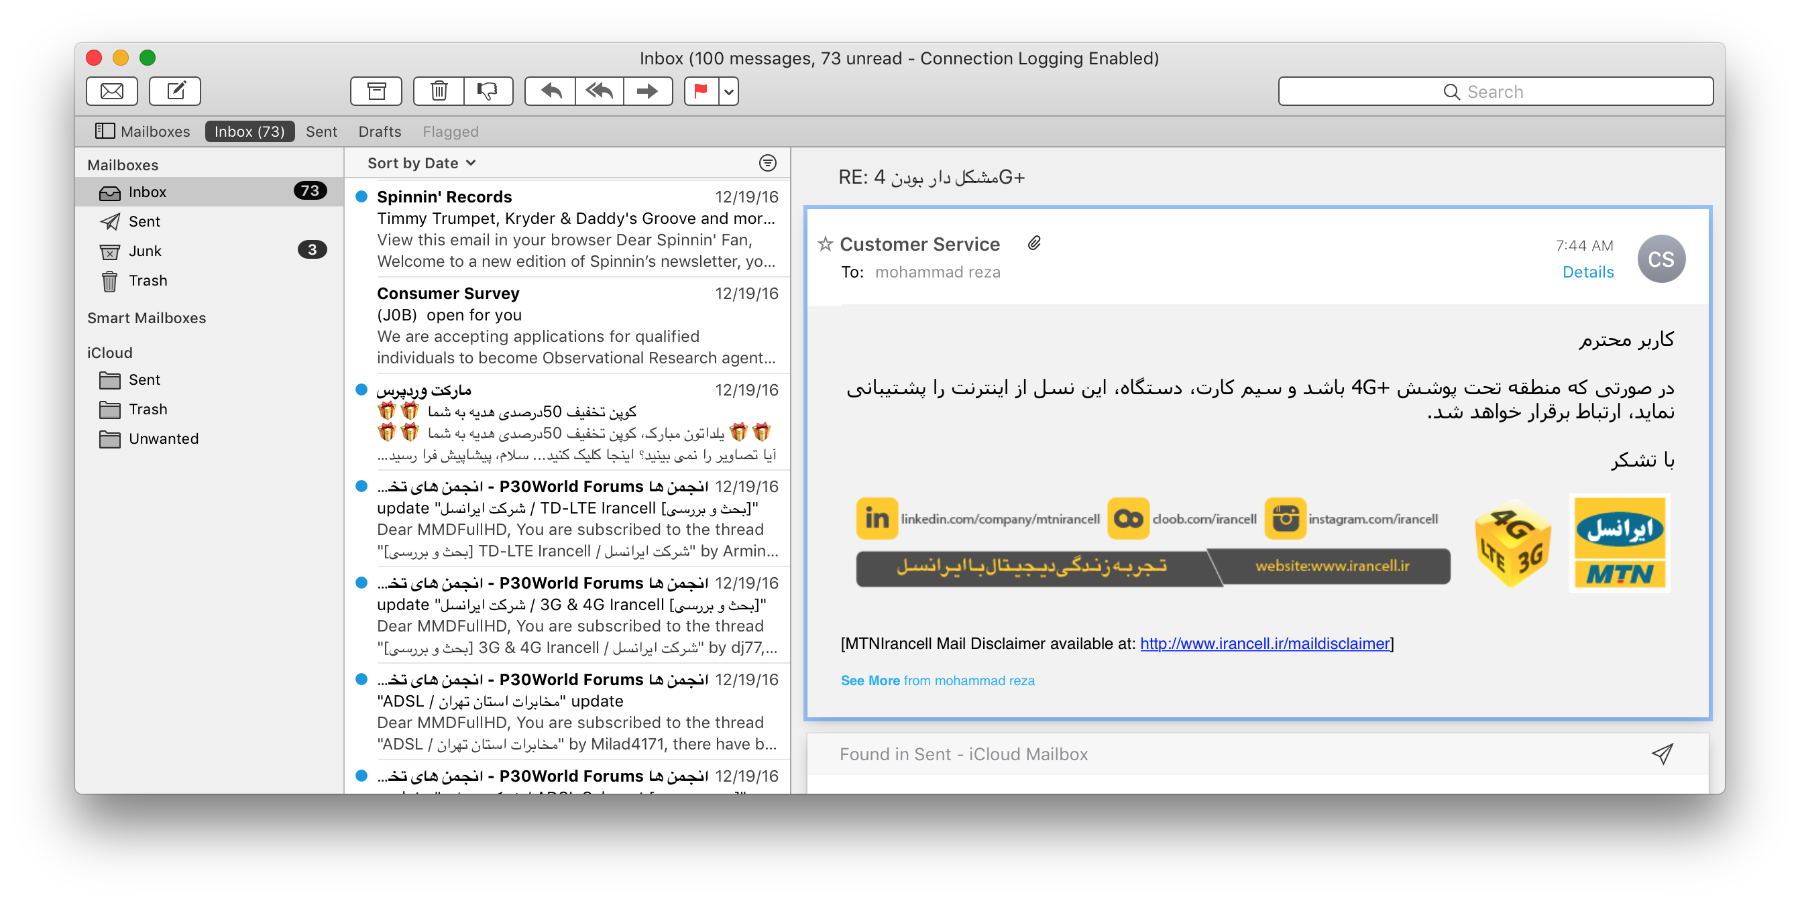Toggle Mailboxes sidebar button

point(143,131)
